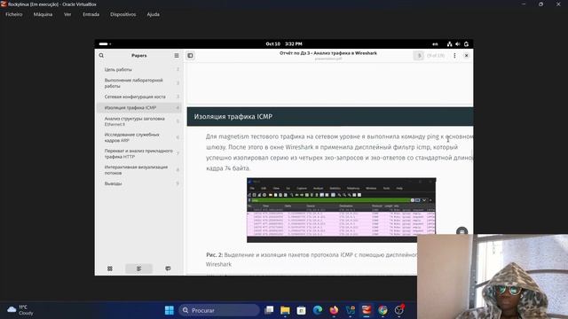Screen dimensions: 568x319
Task: Click the floating round button beside the figure
Action: pos(461,232)
